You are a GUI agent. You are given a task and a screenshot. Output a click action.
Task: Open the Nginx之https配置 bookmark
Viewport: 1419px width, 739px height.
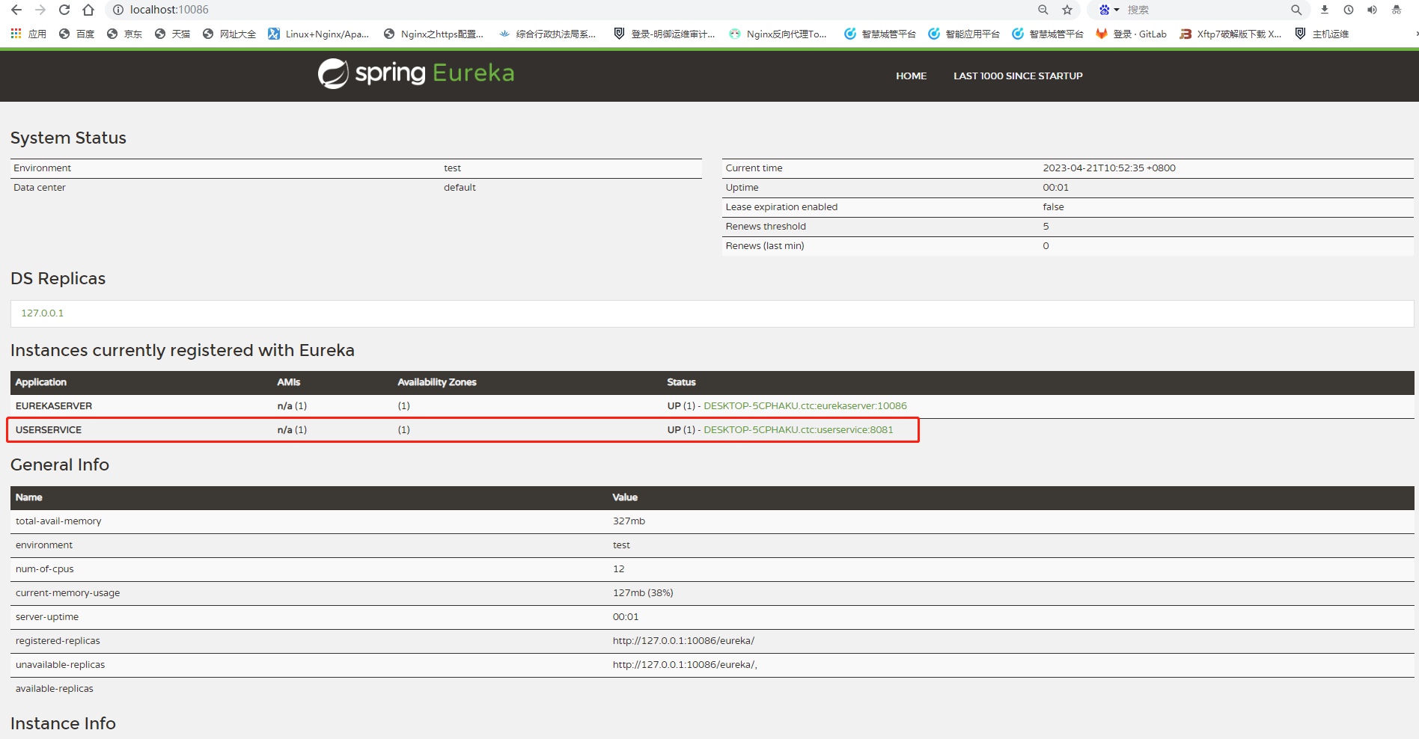(433, 34)
